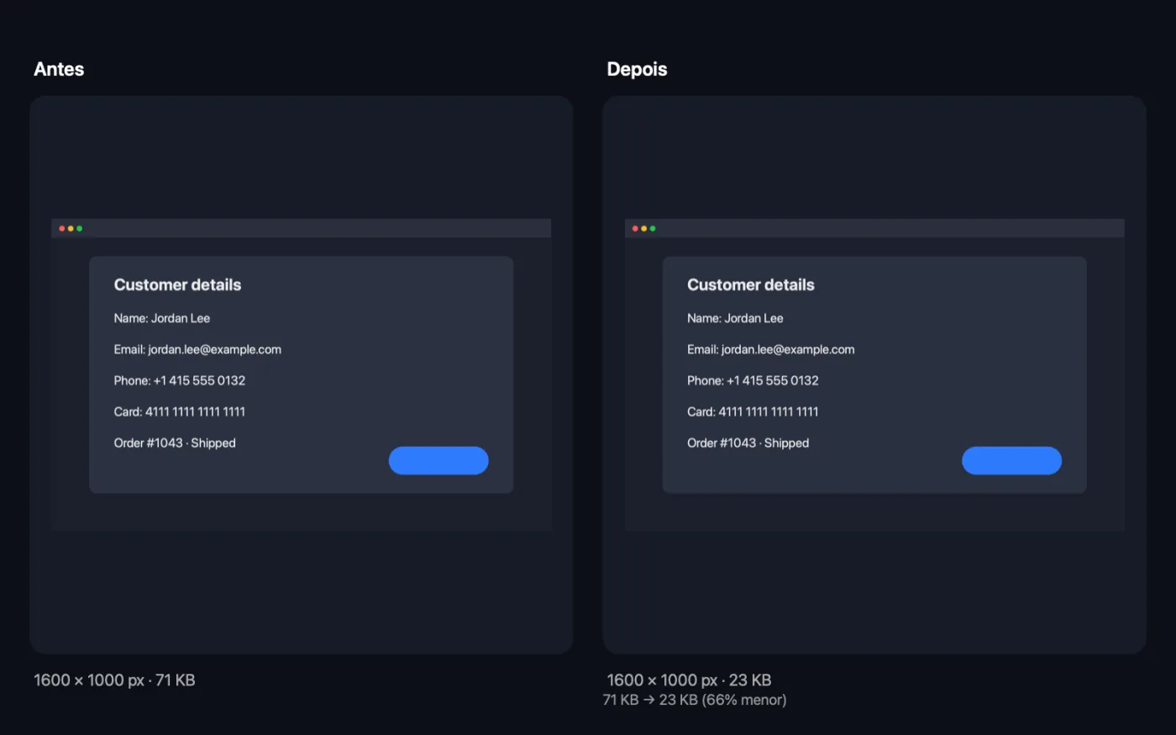
Task: Click "Name: Jordan Lee" in the Depois preview
Action: click(x=735, y=318)
